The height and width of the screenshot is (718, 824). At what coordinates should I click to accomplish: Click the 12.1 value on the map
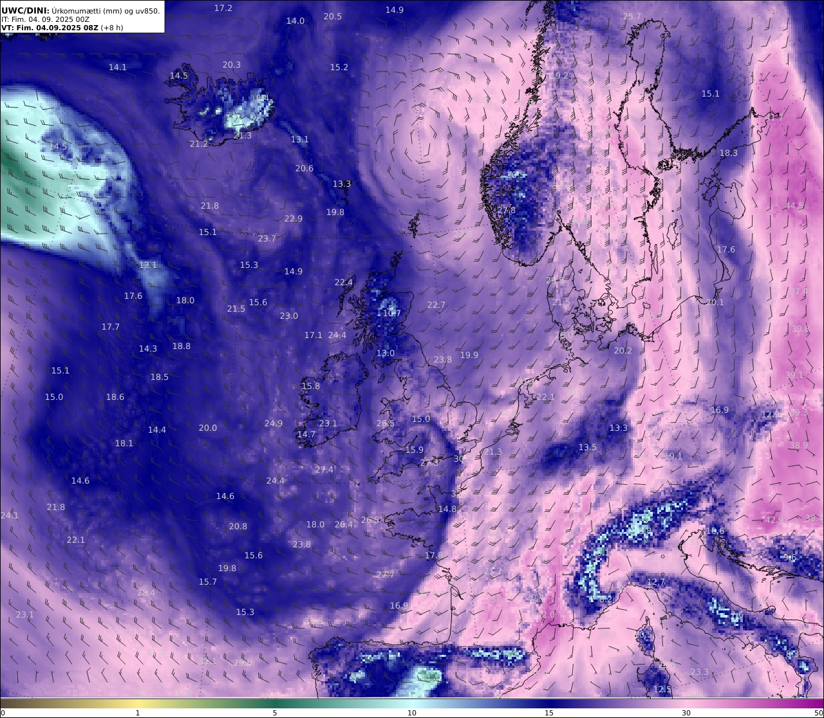(148, 265)
